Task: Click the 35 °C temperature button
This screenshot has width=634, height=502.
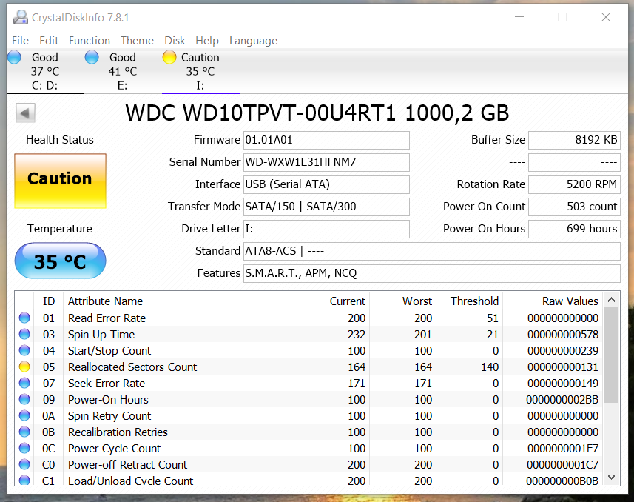Action: (60, 261)
